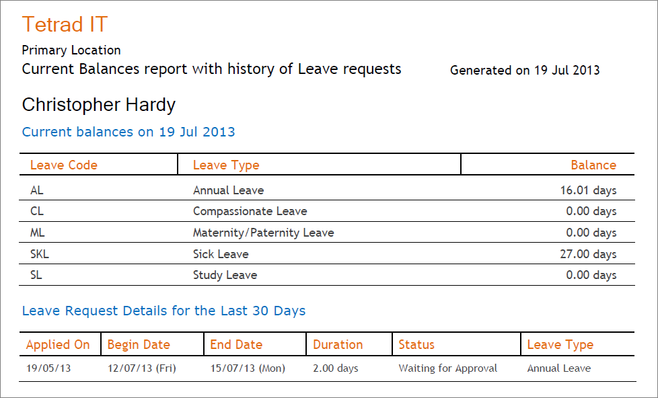Select the Annual Leave balance 16.01 days
The height and width of the screenshot is (398, 658).
(588, 190)
